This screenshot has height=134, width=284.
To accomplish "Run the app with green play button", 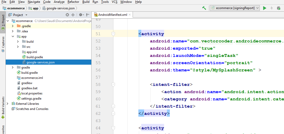I will tap(264, 8).
